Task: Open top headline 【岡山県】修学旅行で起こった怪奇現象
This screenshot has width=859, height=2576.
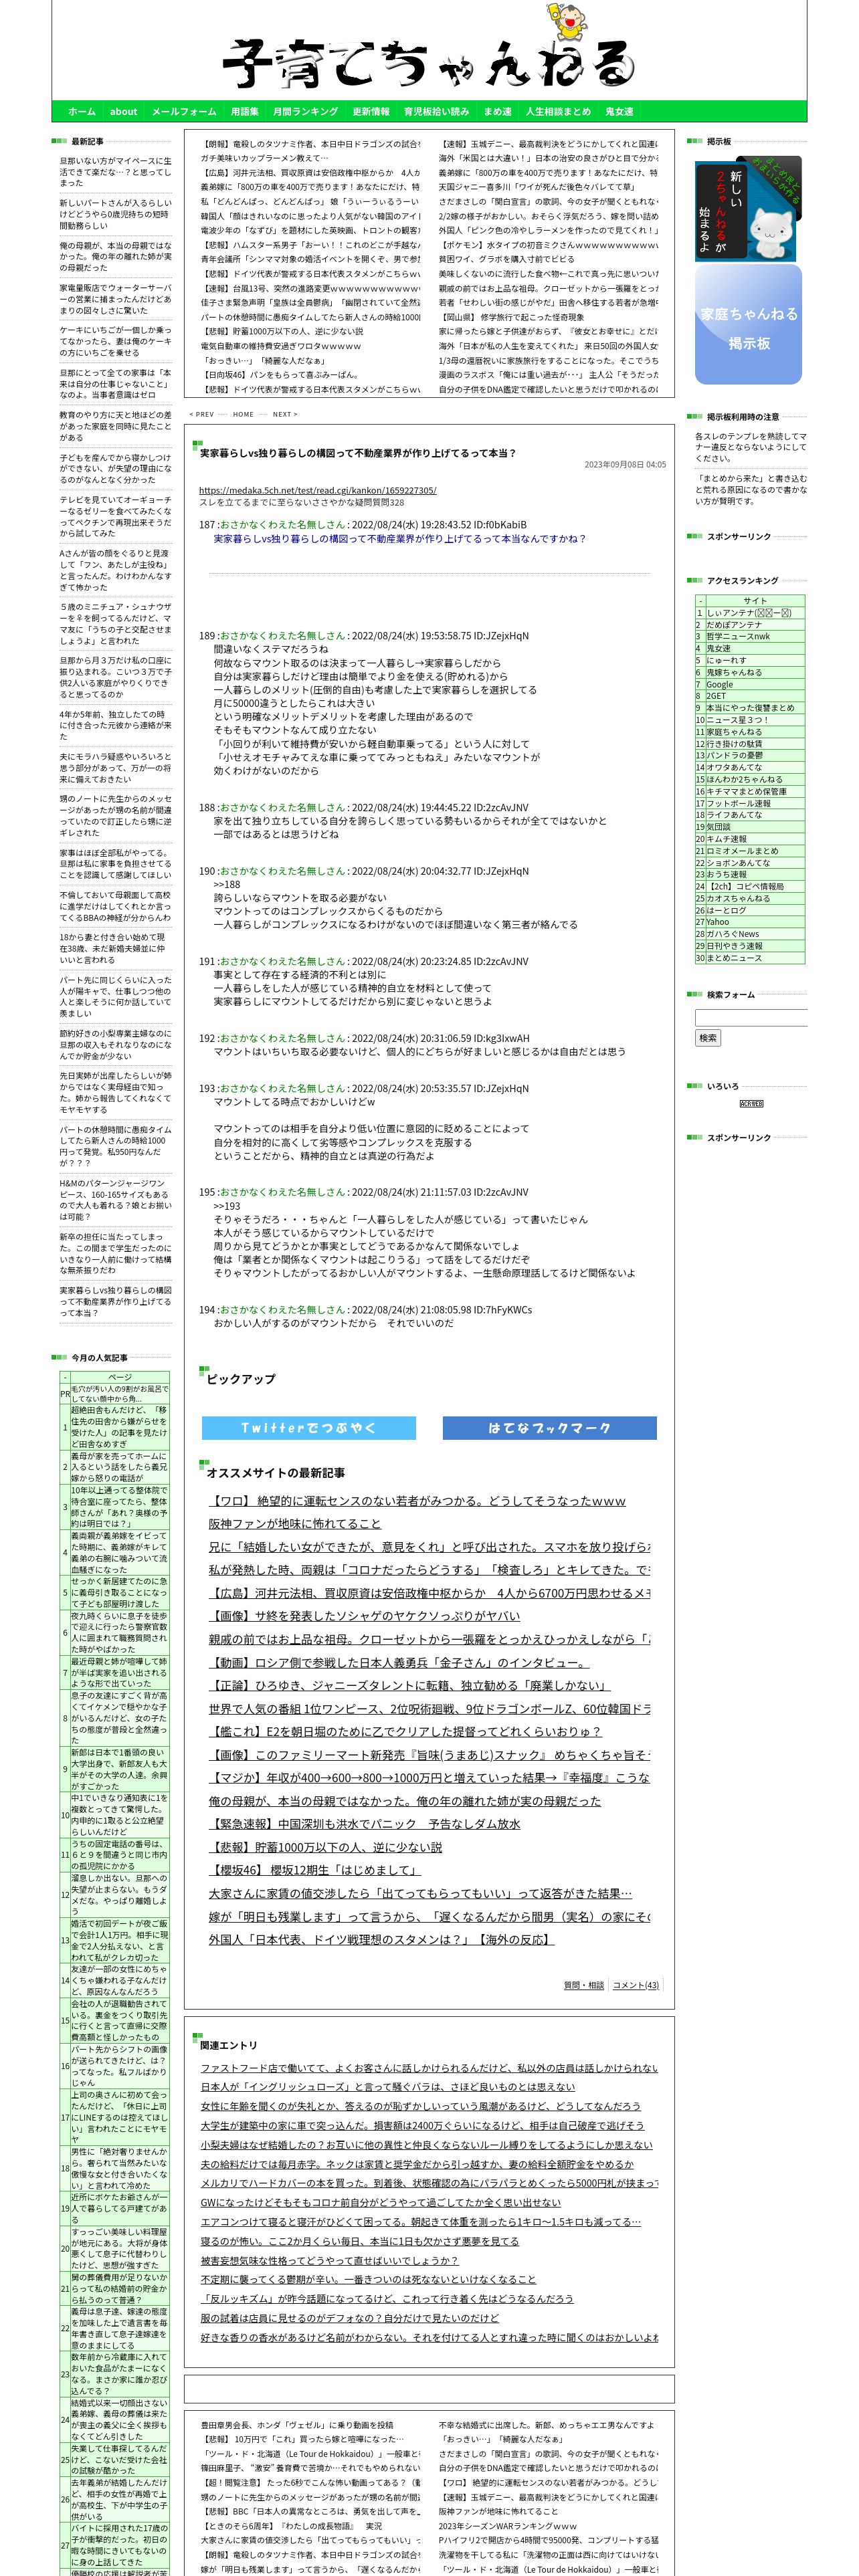Action: click(511, 317)
